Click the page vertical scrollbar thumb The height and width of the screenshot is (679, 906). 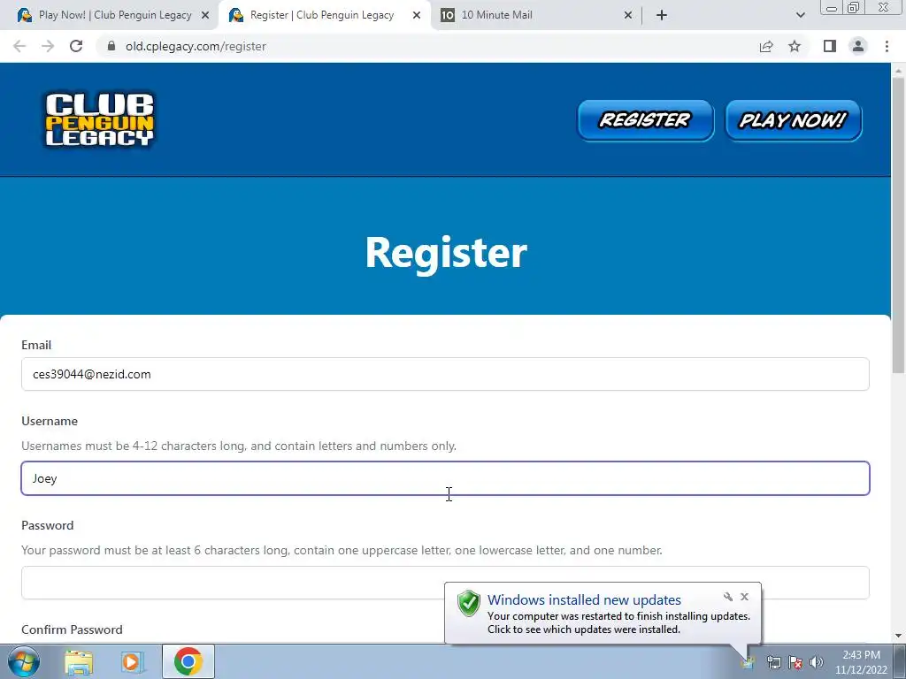[x=899, y=225]
